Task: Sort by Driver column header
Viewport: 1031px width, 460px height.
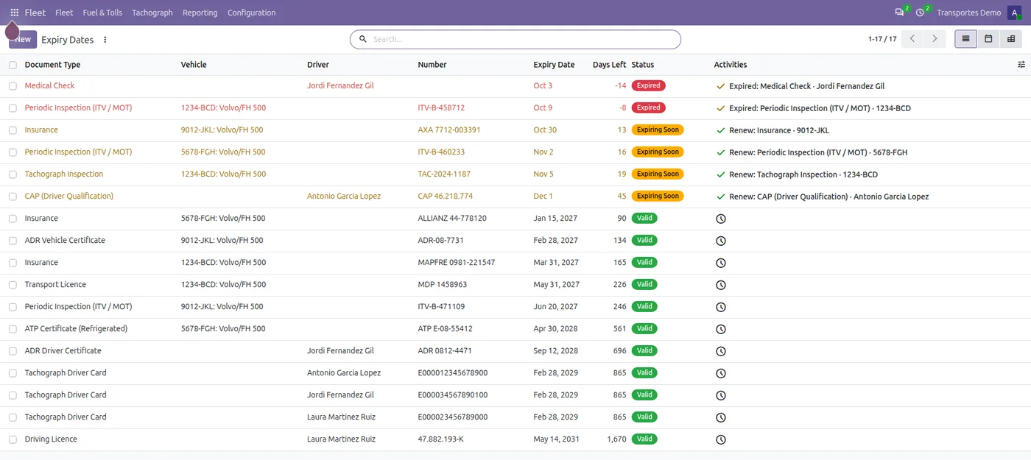Action: pyautogui.click(x=318, y=65)
